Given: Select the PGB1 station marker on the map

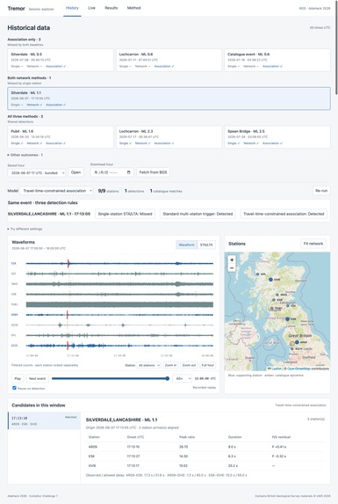Looking at the screenshot, I should pos(272,308).
